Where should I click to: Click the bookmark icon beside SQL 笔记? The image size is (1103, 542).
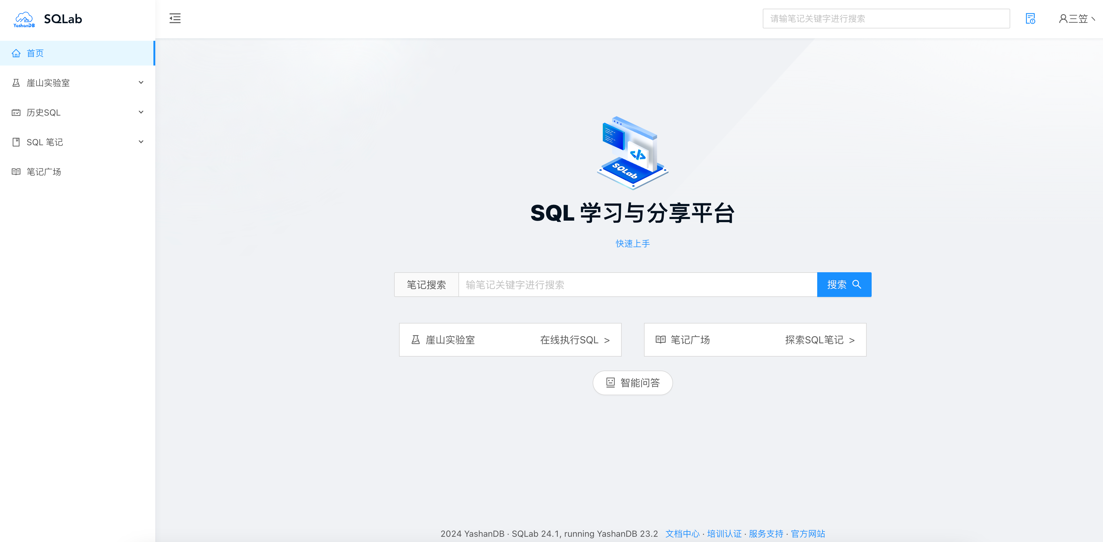tap(16, 142)
